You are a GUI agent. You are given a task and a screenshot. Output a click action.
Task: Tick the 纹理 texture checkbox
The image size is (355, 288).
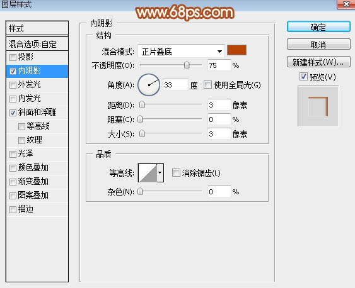21,140
